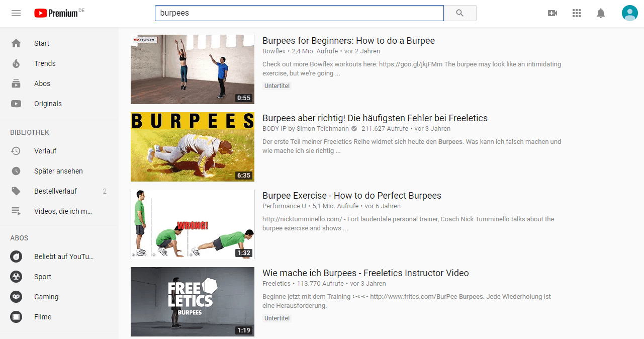This screenshot has height=339, width=644.
Task: Open Bestellverlauf in the sidebar
Action: point(59,191)
